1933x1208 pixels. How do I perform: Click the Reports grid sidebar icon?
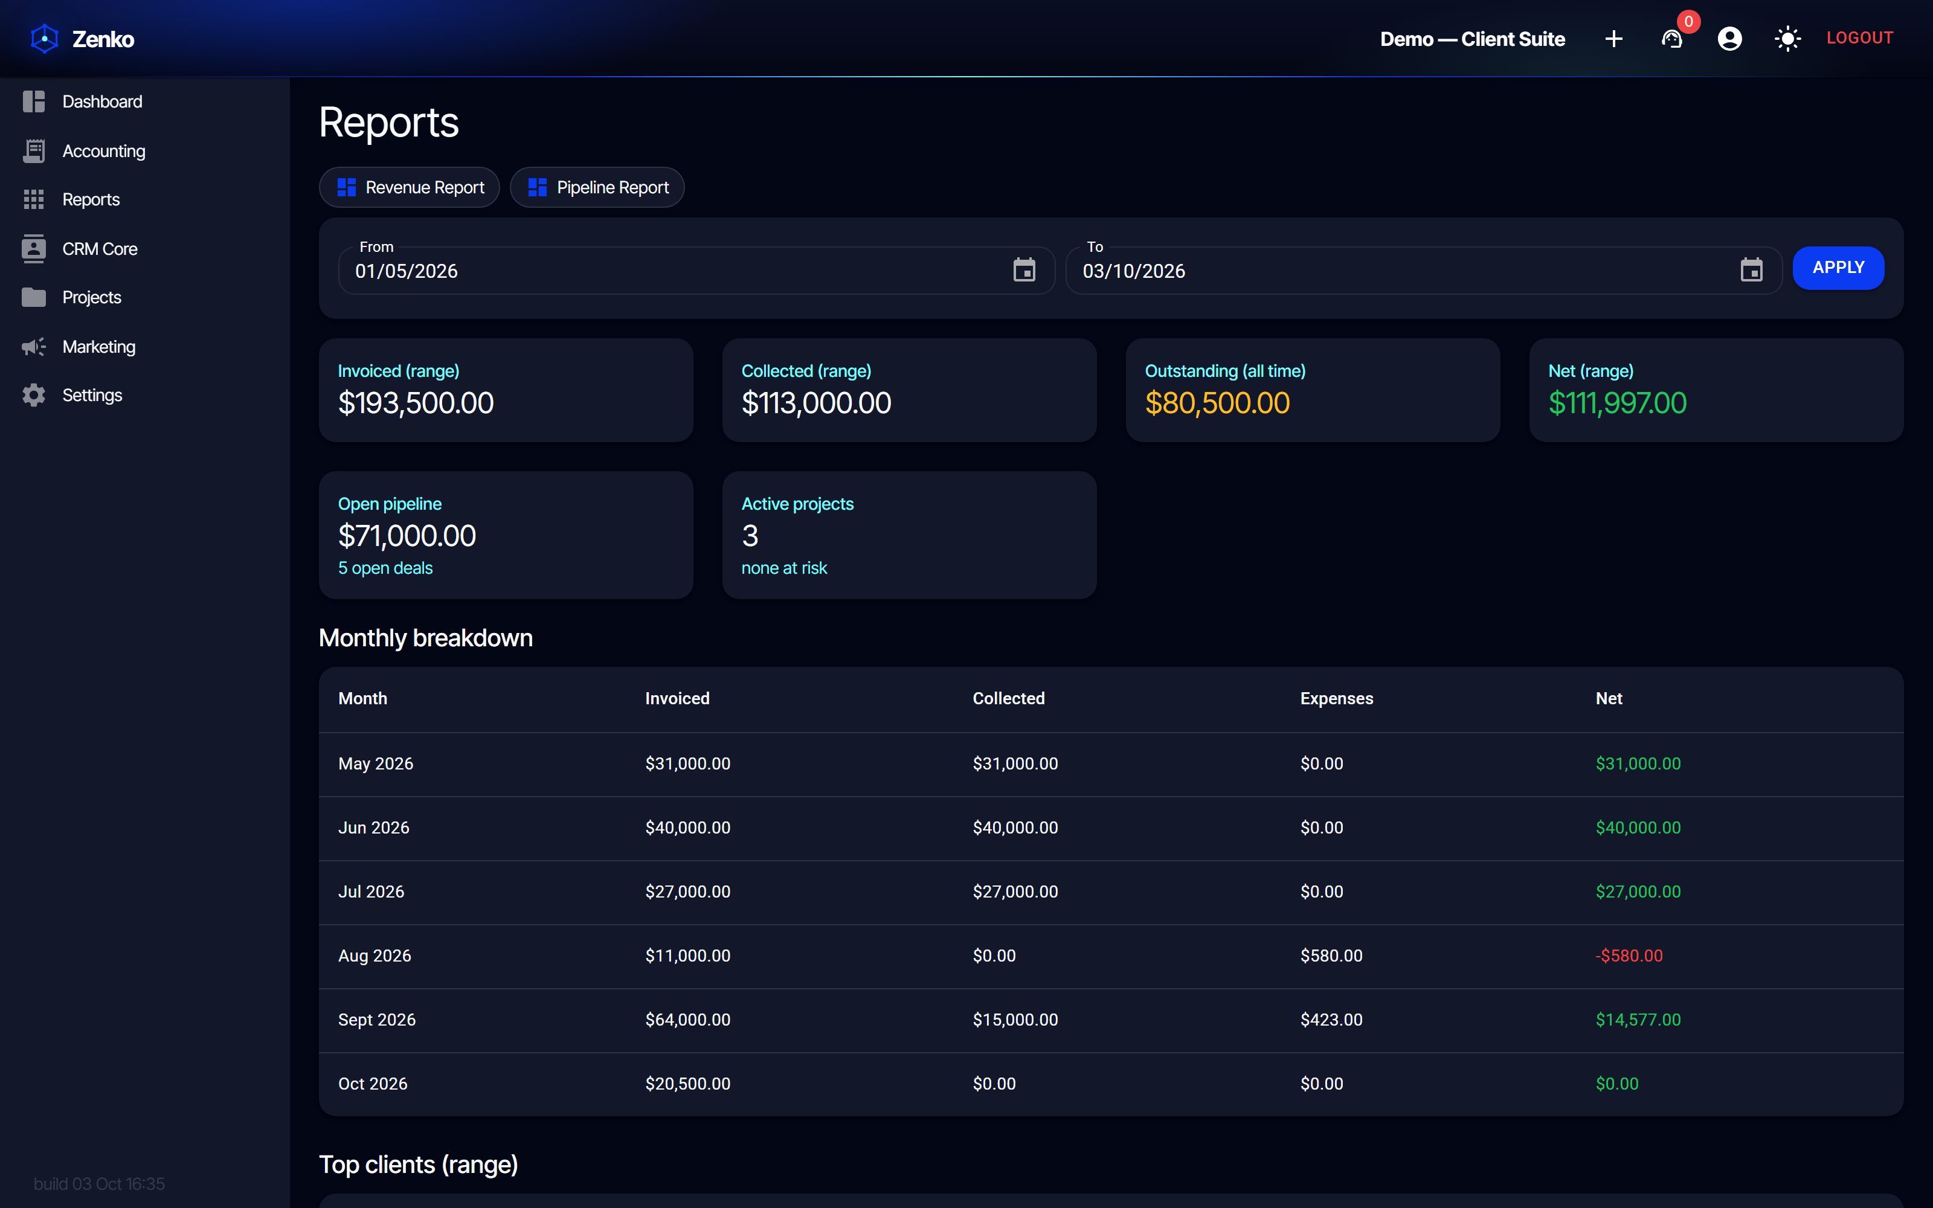point(34,199)
